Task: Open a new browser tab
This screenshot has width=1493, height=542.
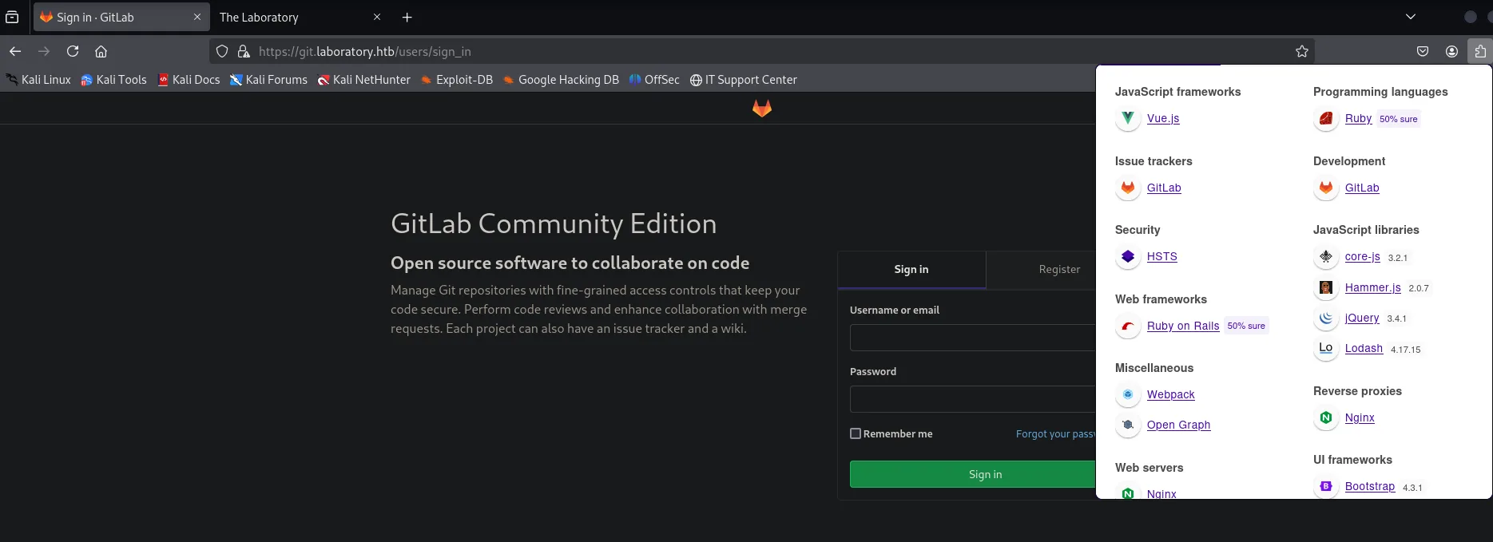Action: 407,17
